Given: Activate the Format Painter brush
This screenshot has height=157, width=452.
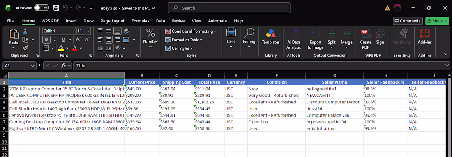Looking at the screenshot, I should click(x=25, y=48).
